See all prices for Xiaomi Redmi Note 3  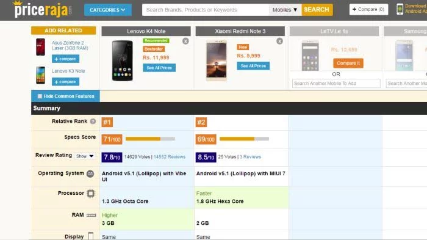[x=253, y=66]
